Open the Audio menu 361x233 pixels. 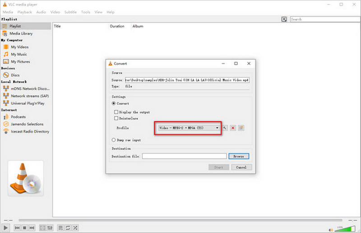pos(41,12)
